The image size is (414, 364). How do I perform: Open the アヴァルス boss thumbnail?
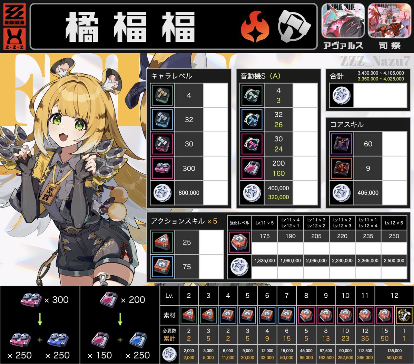coord(343,21)
